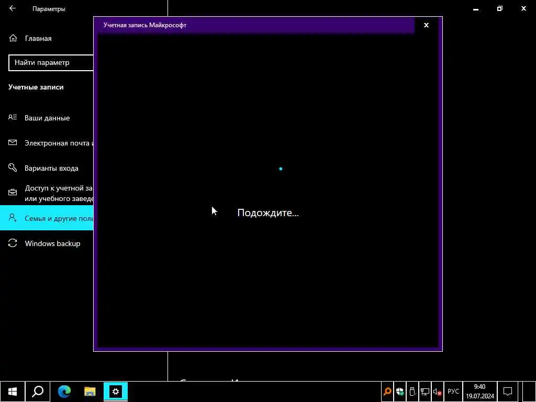
Task: Click the Settings gear taskbar button
Action: click(x=116, y=392)
